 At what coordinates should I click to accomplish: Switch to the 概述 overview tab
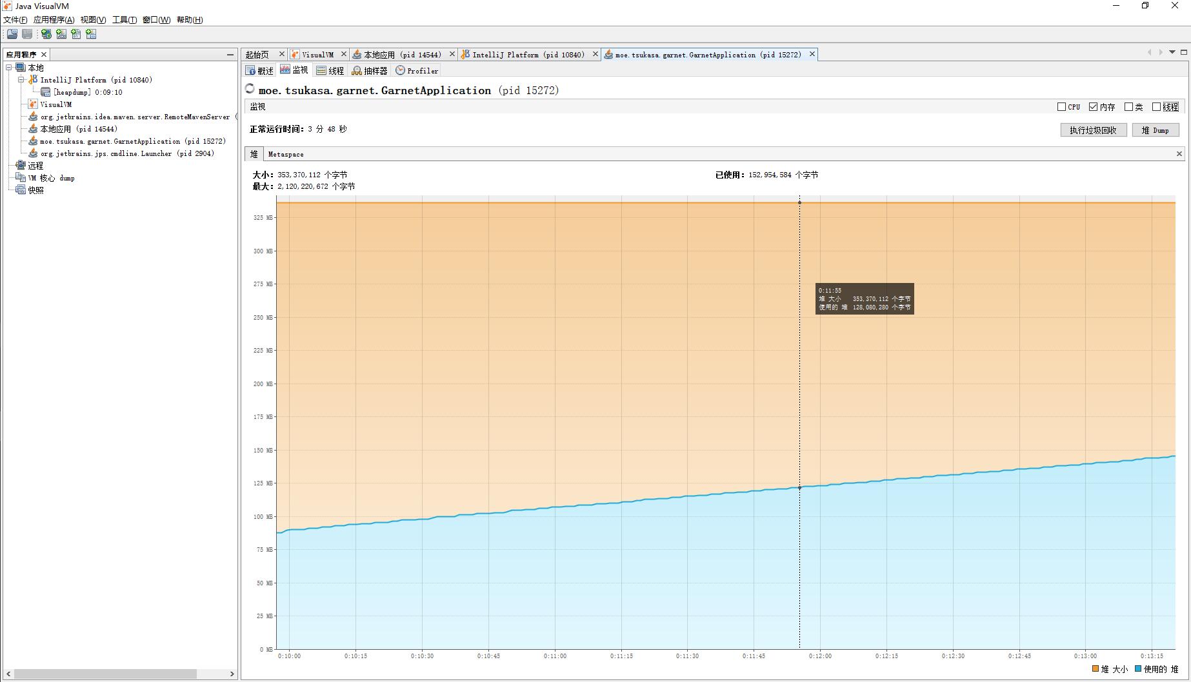point(260,70)
